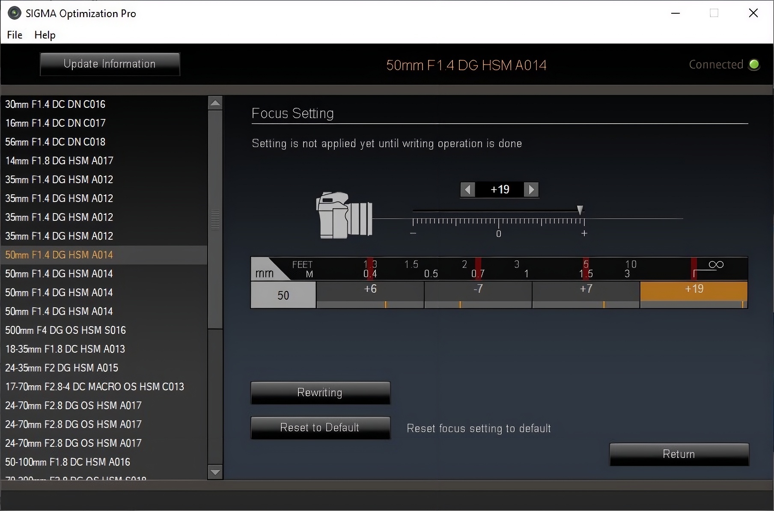Click the SIGMA app logo in title bar
This screenshot has height=511, width=774.
tap(14, 13)
